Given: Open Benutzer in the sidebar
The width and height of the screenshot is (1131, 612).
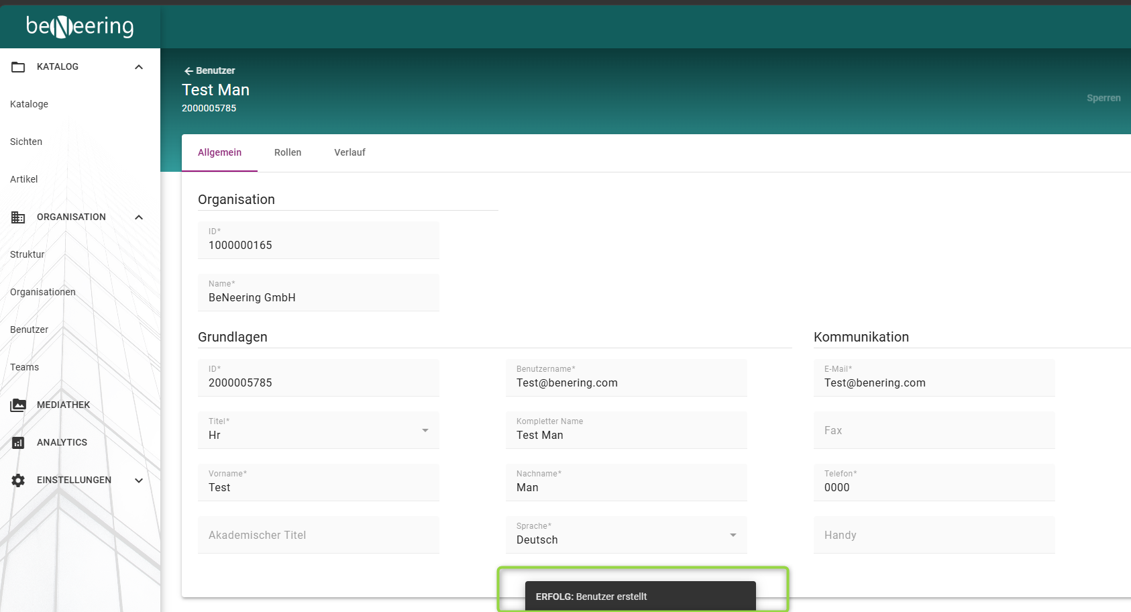Looking at the screenshot, I should [x=30, y=330].
